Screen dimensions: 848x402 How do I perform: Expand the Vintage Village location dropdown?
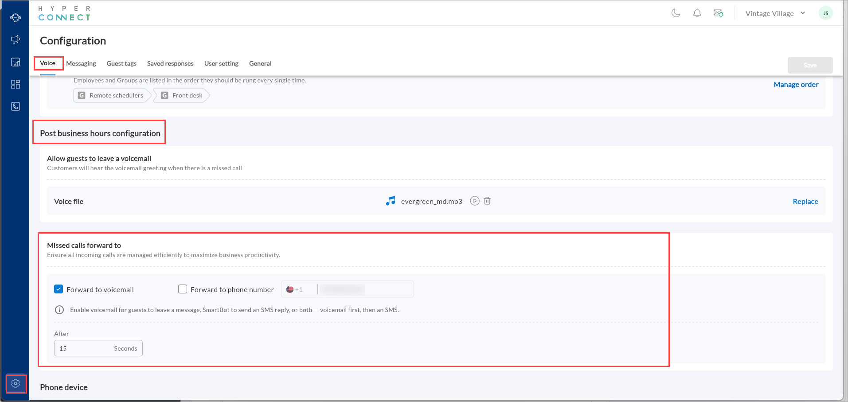775,13
